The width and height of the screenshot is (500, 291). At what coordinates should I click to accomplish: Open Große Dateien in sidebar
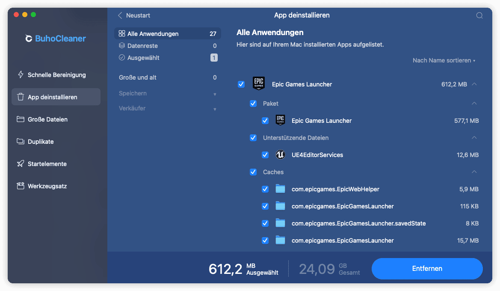click(56, 119)
